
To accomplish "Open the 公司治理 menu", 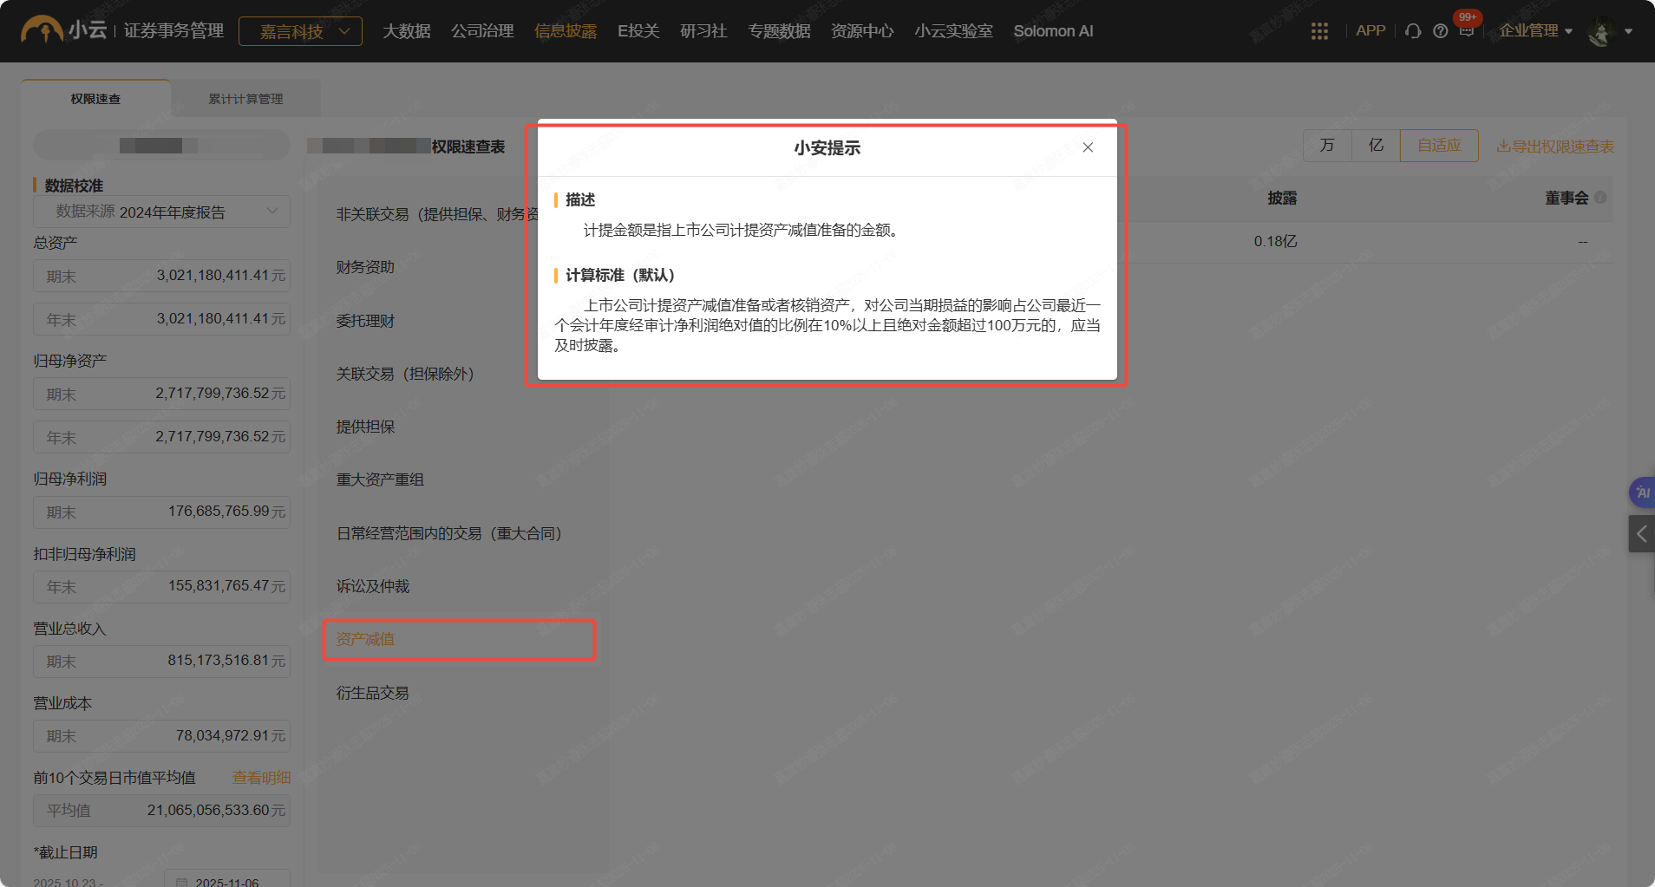I will click(x=482, y=31).
